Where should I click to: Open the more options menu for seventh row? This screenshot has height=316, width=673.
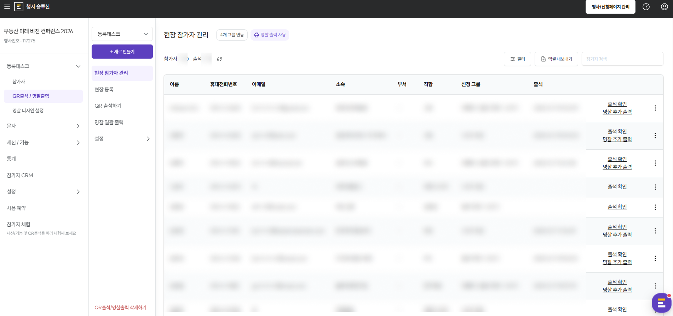coord(655,258)
